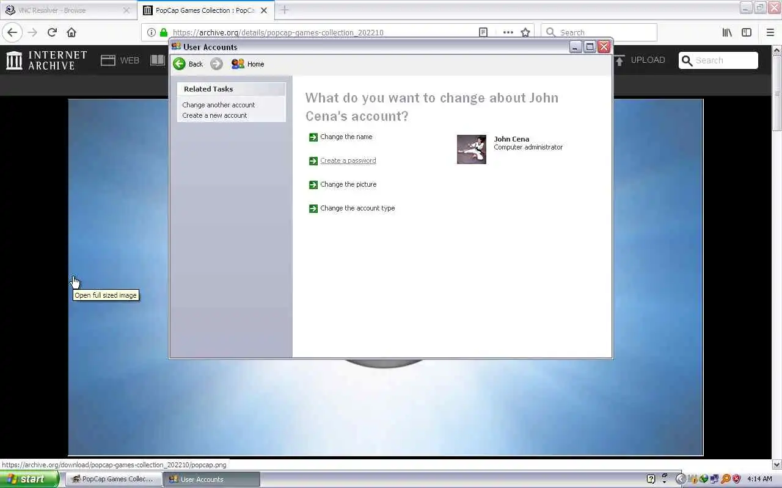Open page actions three-dot menu
The height and width of the screenshot is (488, 782).
tap(508, 32)
